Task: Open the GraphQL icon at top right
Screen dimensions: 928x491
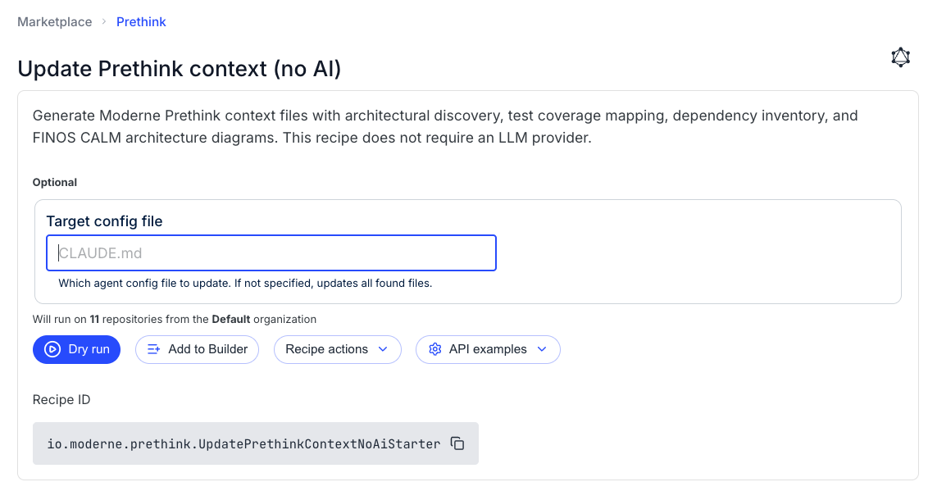Action: coord(900,57)
